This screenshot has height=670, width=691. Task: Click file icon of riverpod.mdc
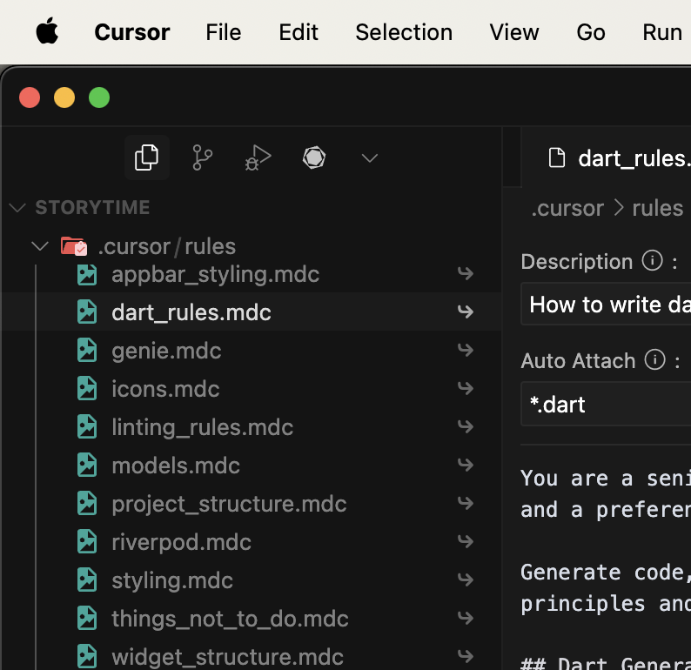tap(87, 542)
